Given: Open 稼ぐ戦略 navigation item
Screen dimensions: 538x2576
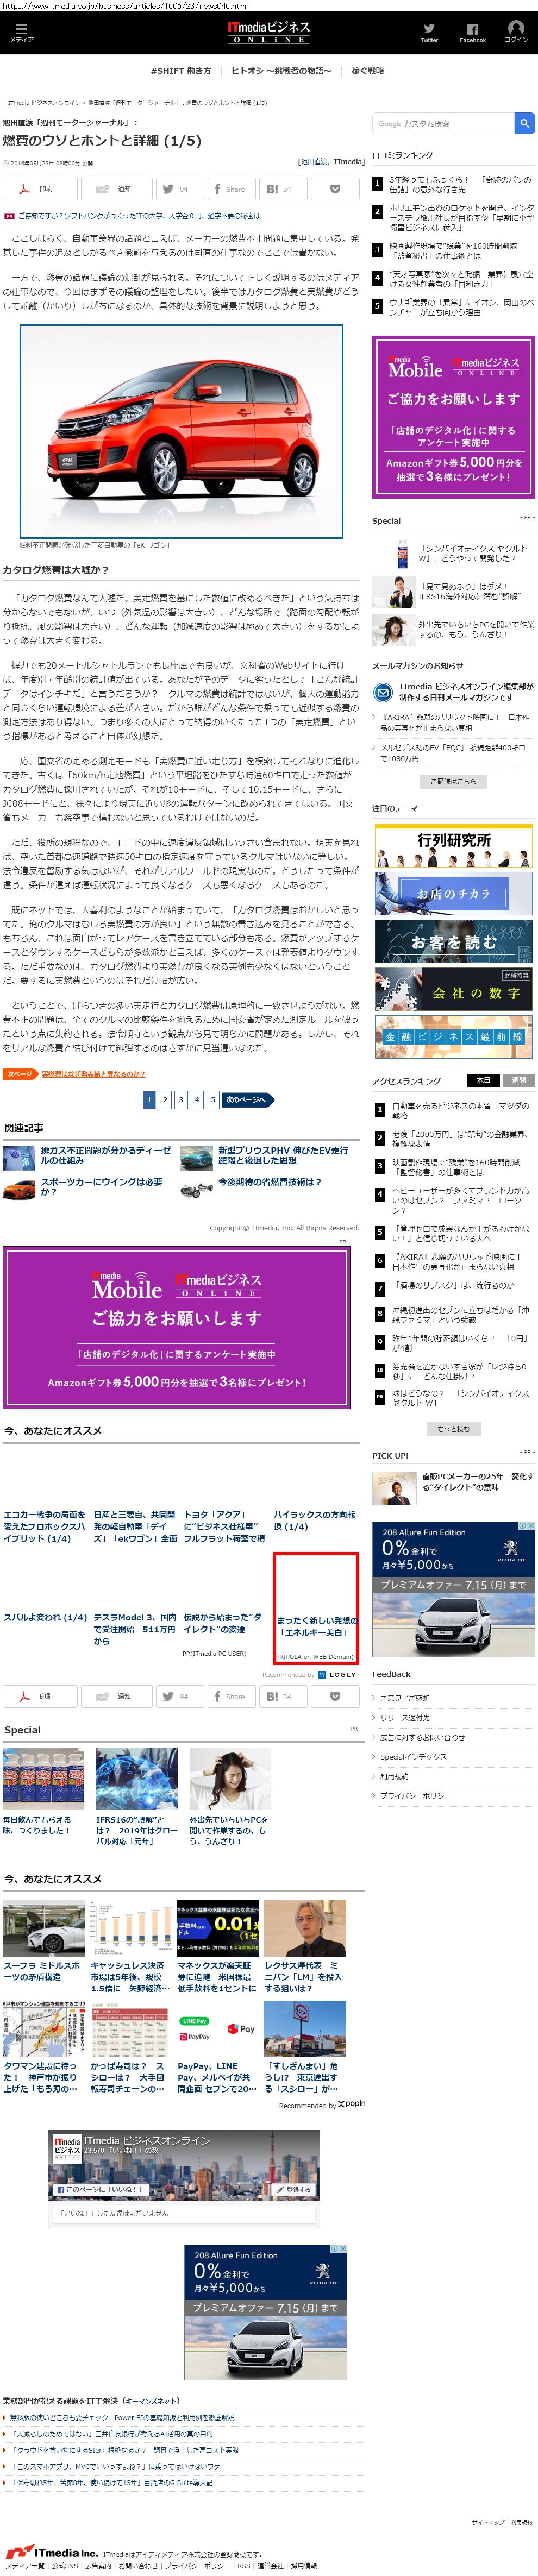Looking at the screenshot, I should [367, 71].
